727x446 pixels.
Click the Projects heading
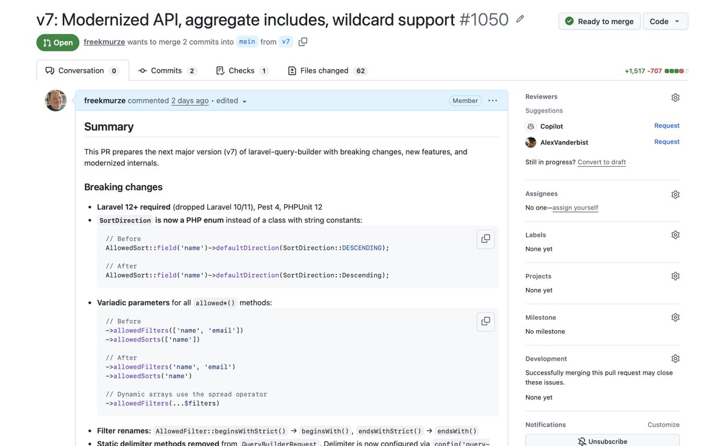click(539, 276)
